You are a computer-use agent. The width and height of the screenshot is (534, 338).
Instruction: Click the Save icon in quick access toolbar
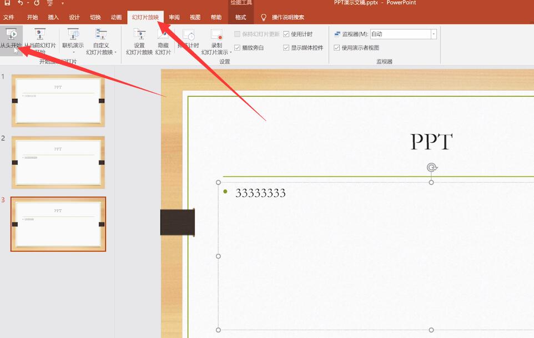tap(7, 3)
